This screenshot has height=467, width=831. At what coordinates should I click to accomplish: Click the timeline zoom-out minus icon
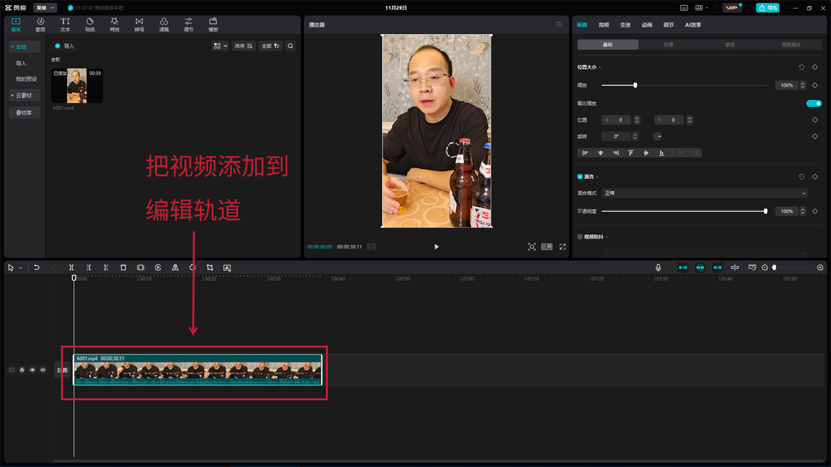(x=765, y=267)
